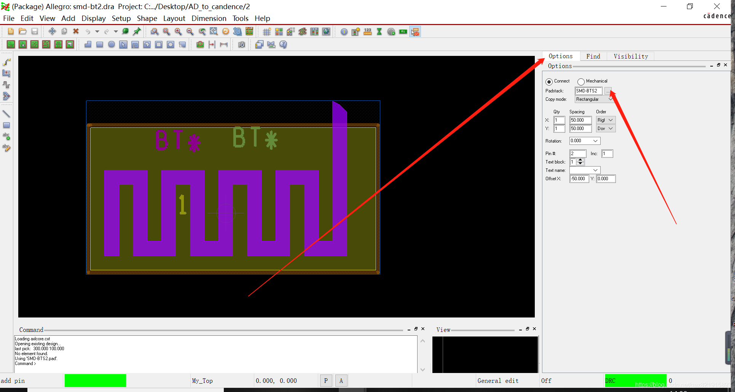This screenshot has width=735, height=392.
Task: Open the File menu
Action: [x=8, y=18]
